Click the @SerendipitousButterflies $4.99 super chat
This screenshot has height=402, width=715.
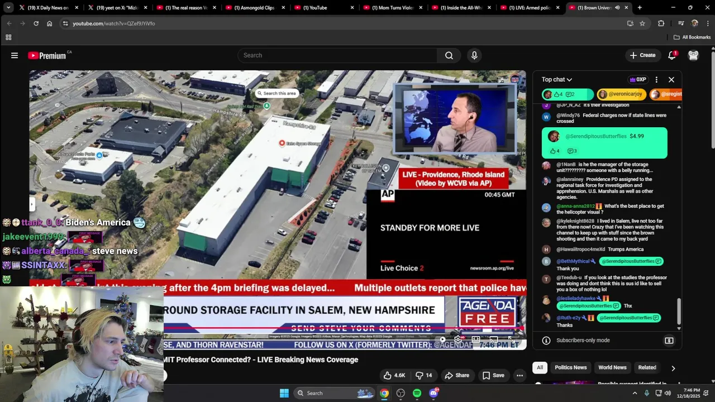(x=604, y=143)
